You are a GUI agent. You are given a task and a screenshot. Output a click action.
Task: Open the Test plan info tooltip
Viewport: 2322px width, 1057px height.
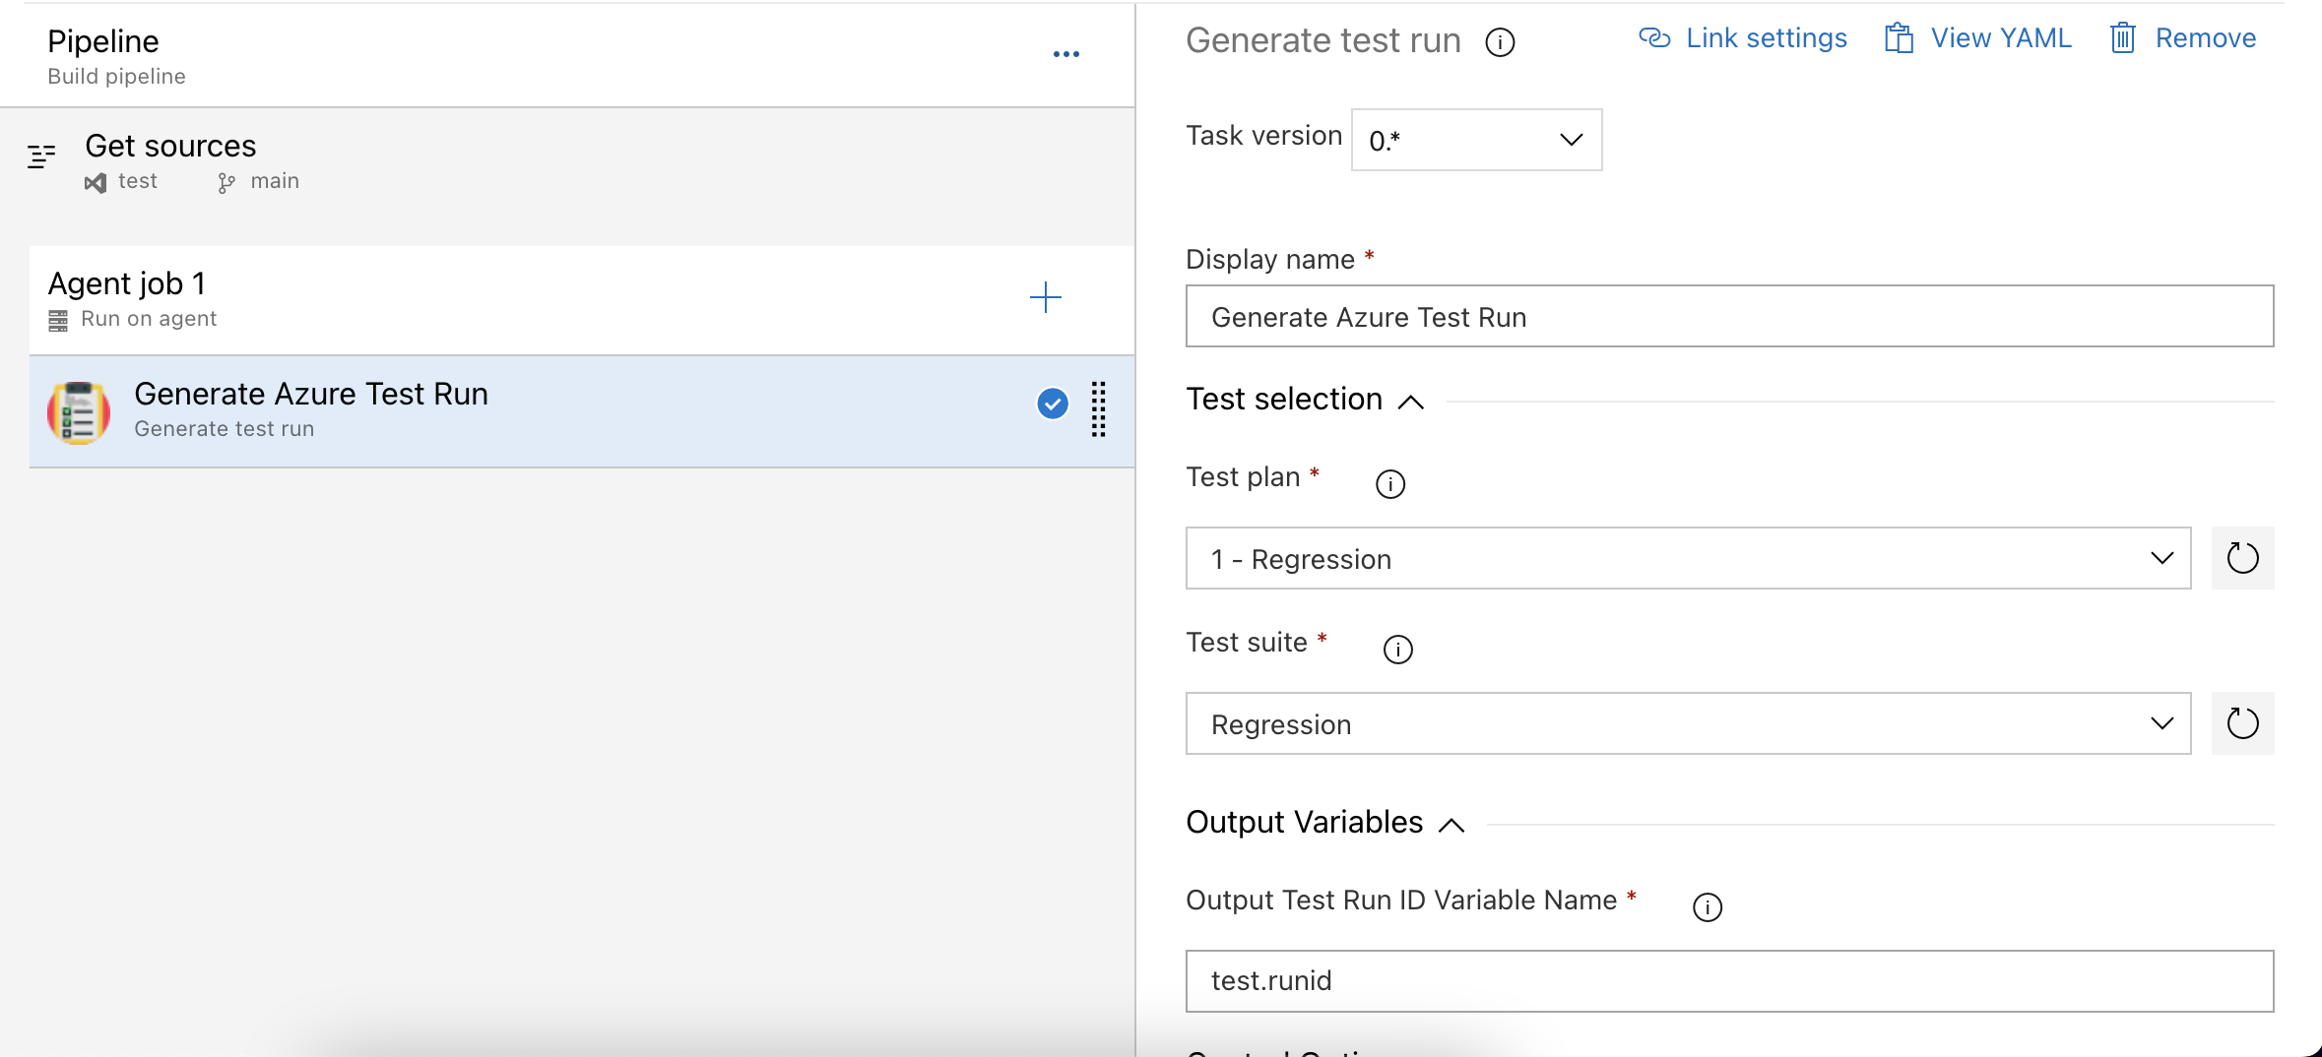tap(1390, 483)
